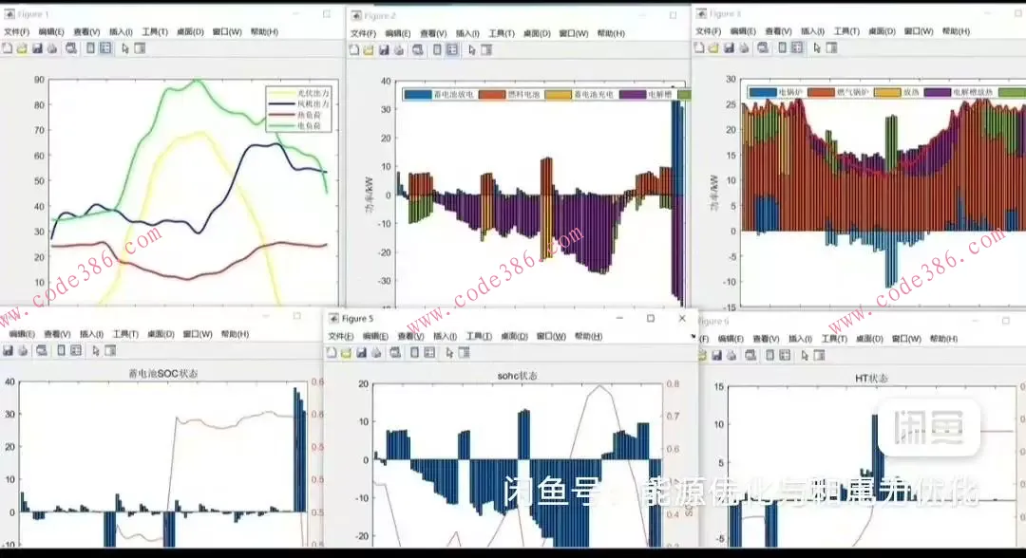Property Inspector icon in Figure 5 toolbar
This screenshot has height=558, width=1026.
[x=464, y=353]
